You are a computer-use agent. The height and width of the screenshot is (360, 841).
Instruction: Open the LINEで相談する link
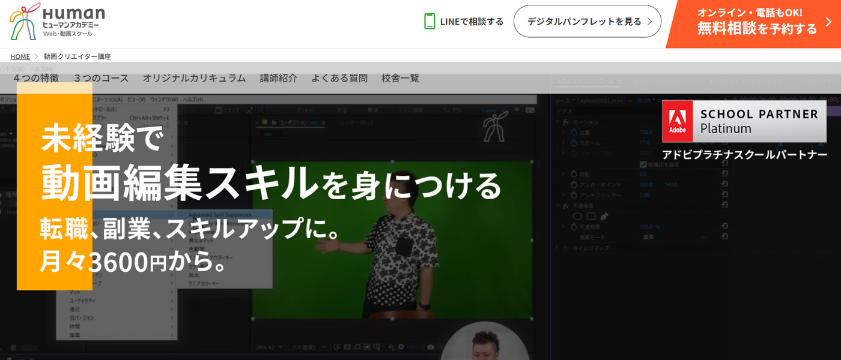[x=464, y=22]
